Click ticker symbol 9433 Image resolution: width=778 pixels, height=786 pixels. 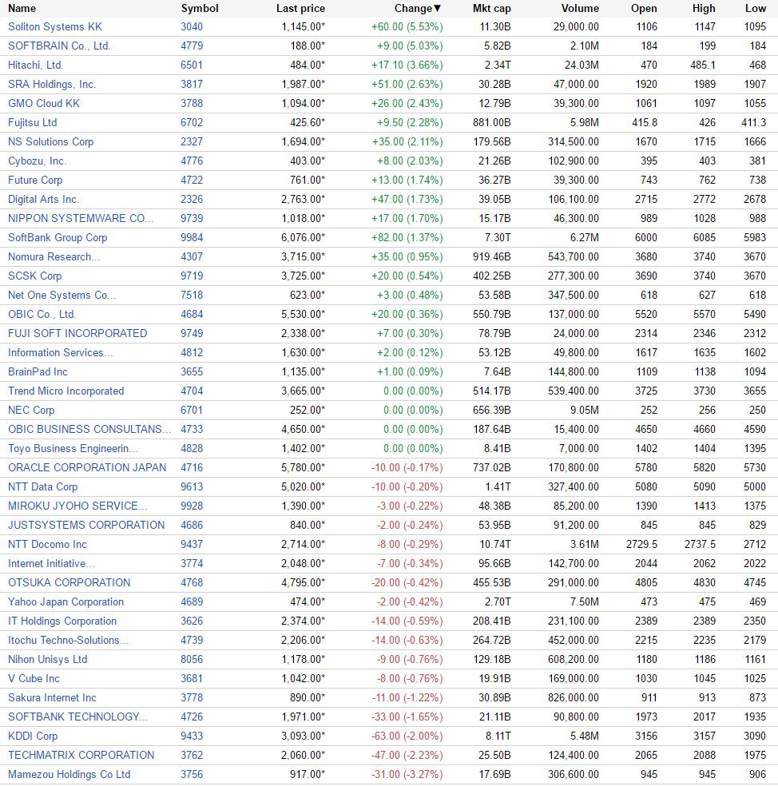point(192,736)
